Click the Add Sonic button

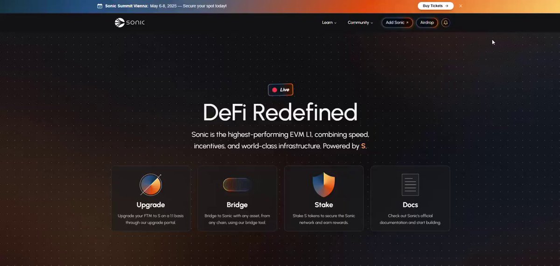coord(397,22)
